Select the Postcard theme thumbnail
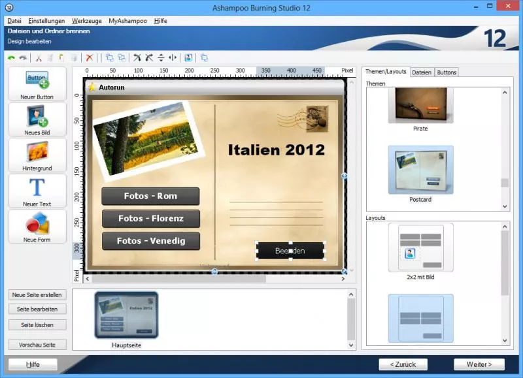Image resolution: width=523 pixels, height=378 pixels. tap(420, 170)
